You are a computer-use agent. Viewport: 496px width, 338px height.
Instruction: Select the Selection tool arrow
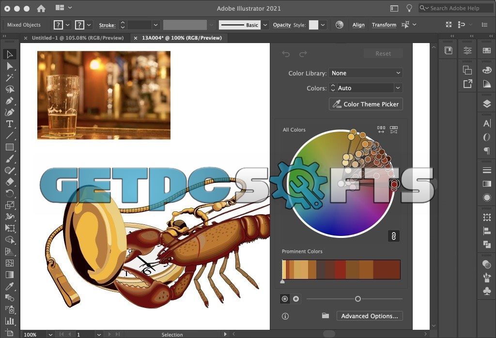10,54
